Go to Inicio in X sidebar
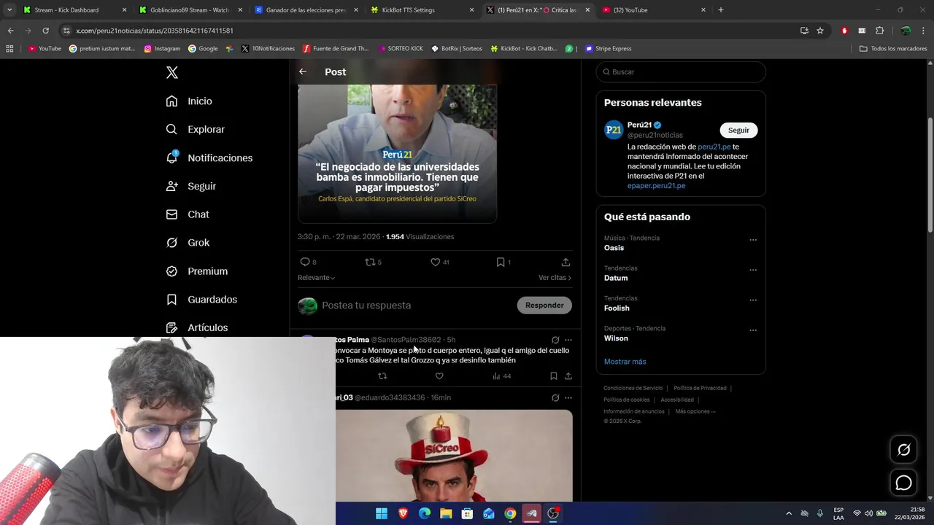The width and height of the screenshot is (934, 525). pyautogui.click(x=189, y=101)
